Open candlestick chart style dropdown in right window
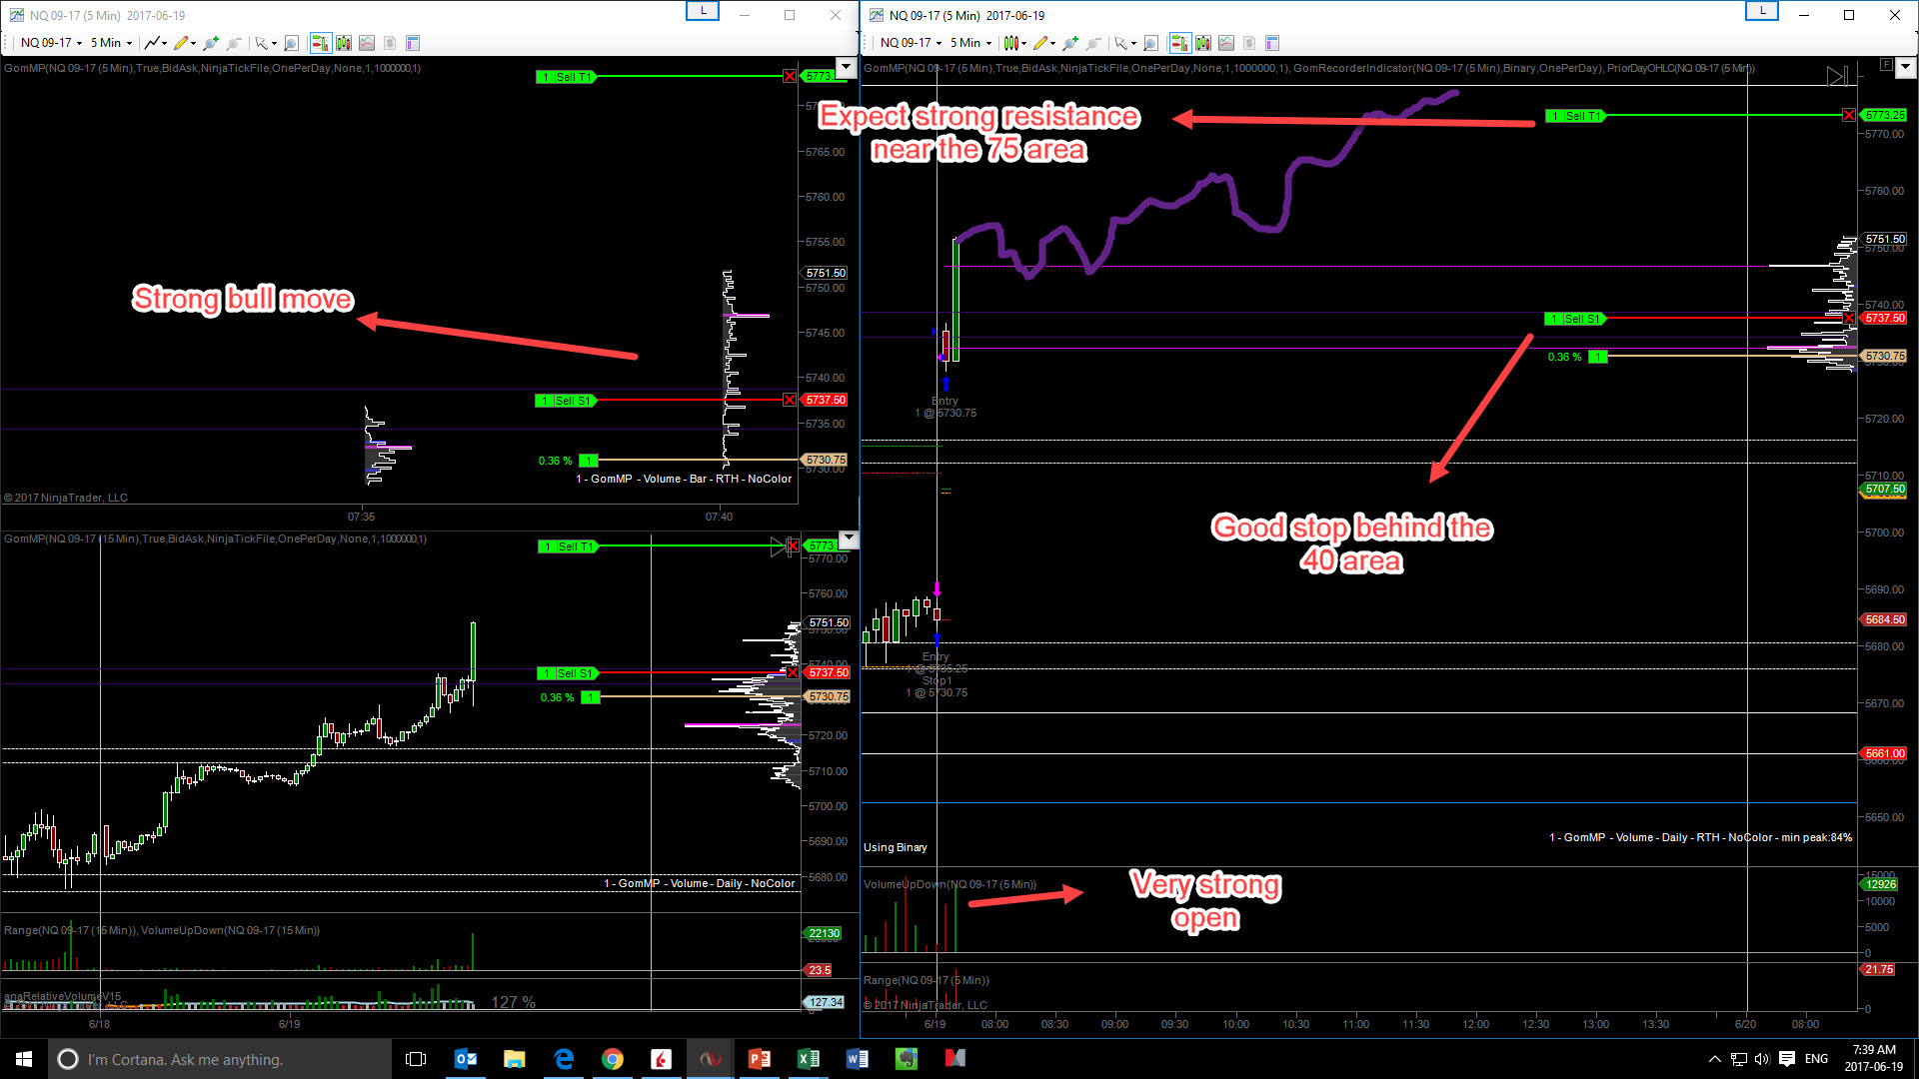This screenshot has height=1079, width=1919. coord(1014,43)
